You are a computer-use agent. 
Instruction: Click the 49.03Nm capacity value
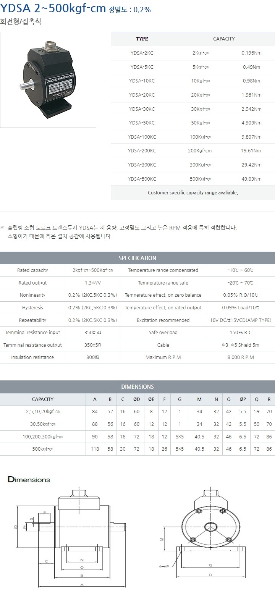[x=251, y=179]
